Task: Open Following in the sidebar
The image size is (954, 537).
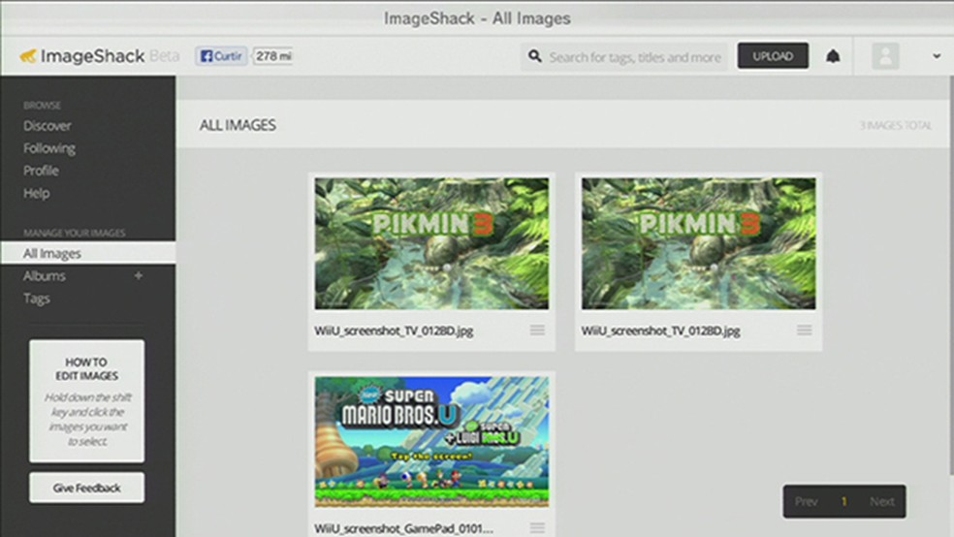Action: 49,148
